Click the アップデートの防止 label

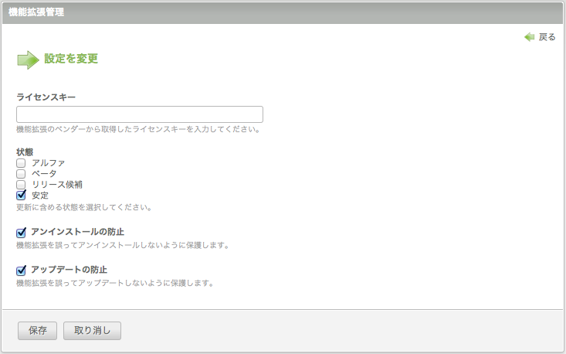(69, 270)
